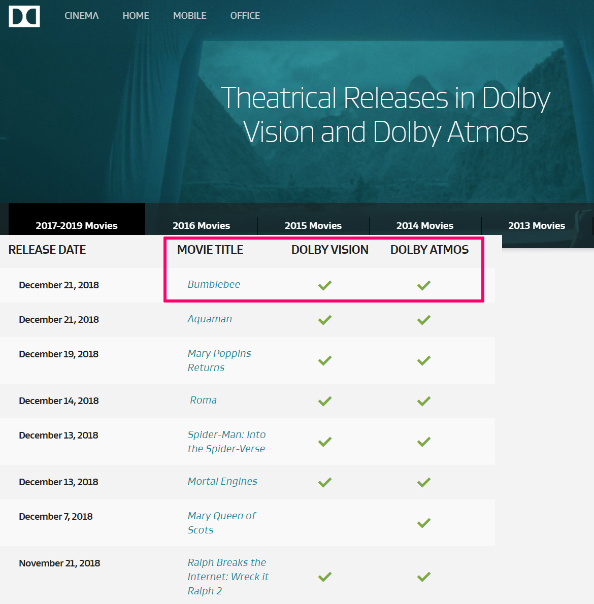Click Aquaman's Dolby Atmos checkmark

tap(424, 320)
